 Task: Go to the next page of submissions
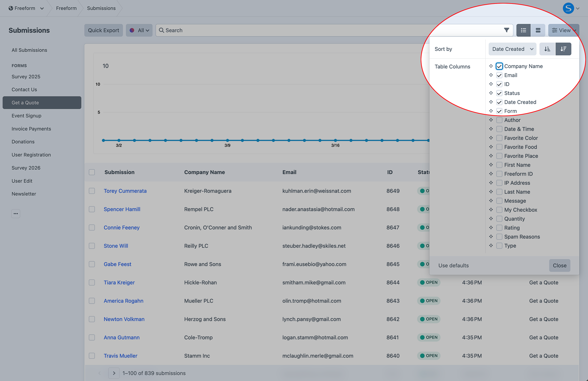coord(114,373)
